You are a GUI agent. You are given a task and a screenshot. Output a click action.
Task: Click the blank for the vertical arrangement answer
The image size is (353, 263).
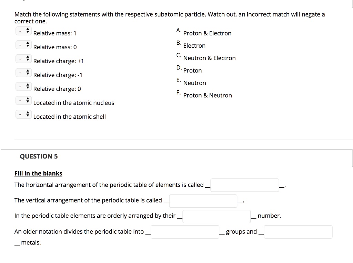coord(203,201)
